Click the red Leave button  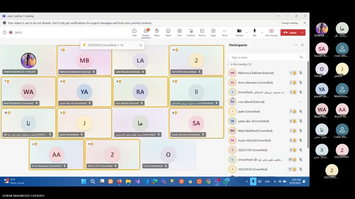(290, 33)
